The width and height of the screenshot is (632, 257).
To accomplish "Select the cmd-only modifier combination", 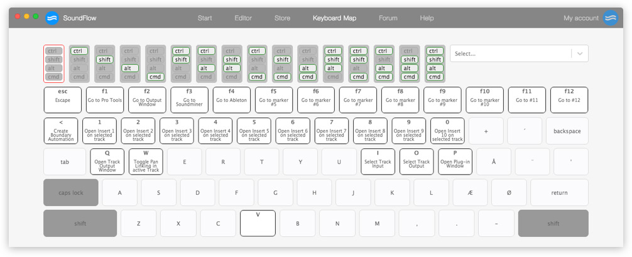I will [155, 63].
